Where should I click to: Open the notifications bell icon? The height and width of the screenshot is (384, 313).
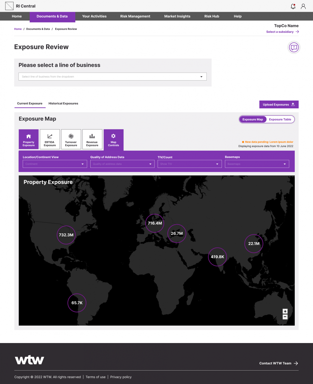293,6
